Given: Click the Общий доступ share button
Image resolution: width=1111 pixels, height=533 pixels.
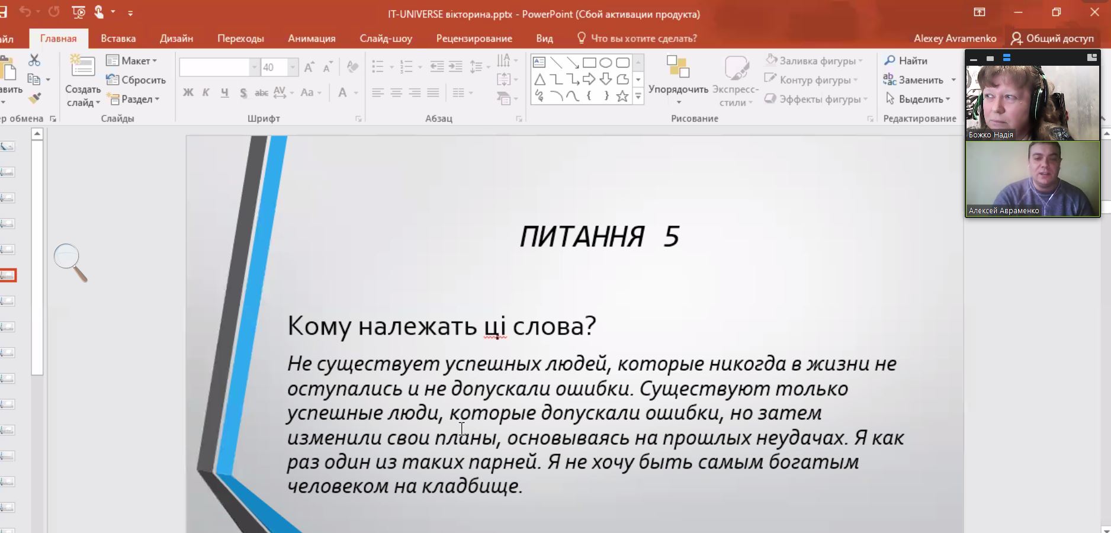Looking at the screenshot, I should coord(1052,38).
